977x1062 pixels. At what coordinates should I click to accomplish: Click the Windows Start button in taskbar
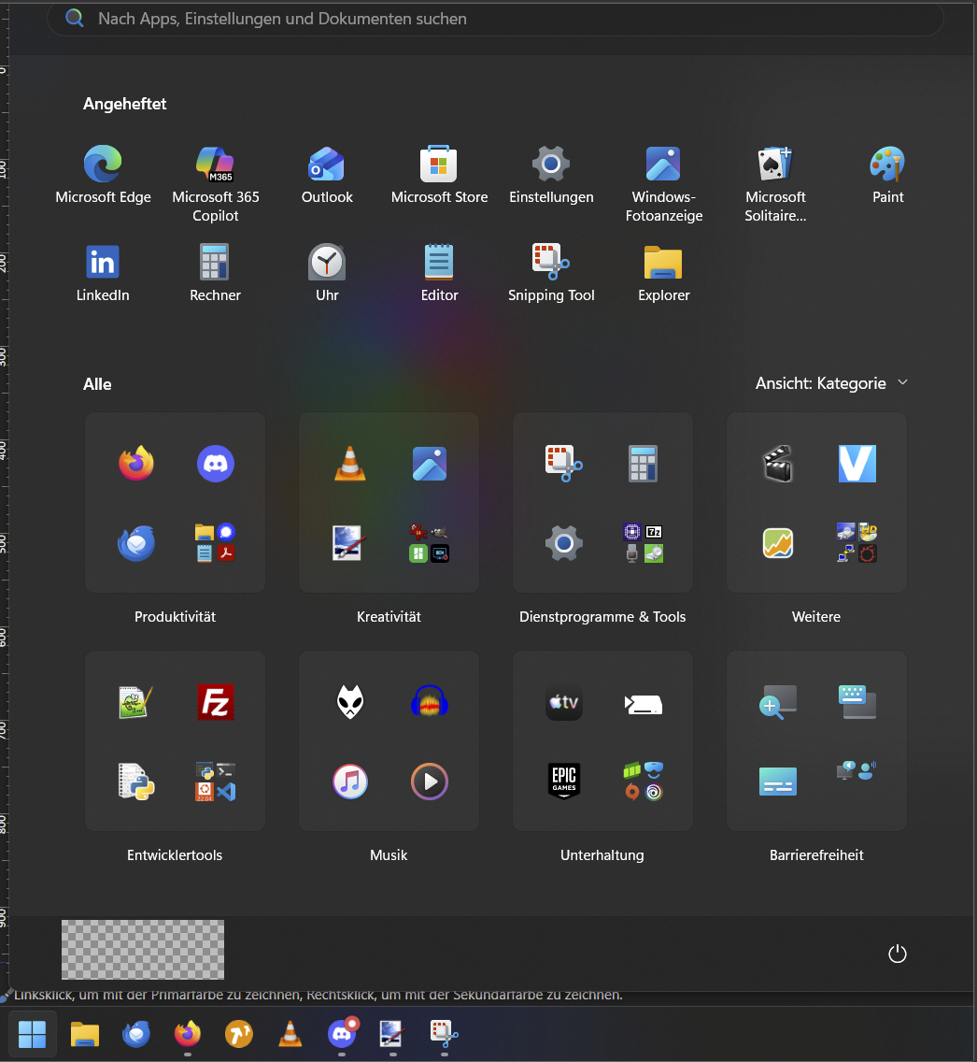(x=32, y=1034)
